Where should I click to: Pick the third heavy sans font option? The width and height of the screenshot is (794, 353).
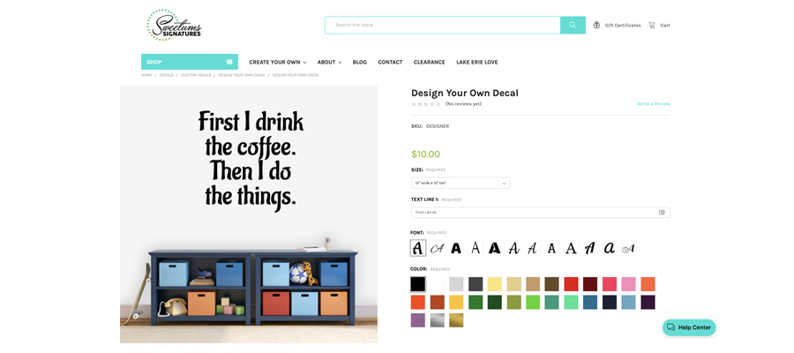456,248
